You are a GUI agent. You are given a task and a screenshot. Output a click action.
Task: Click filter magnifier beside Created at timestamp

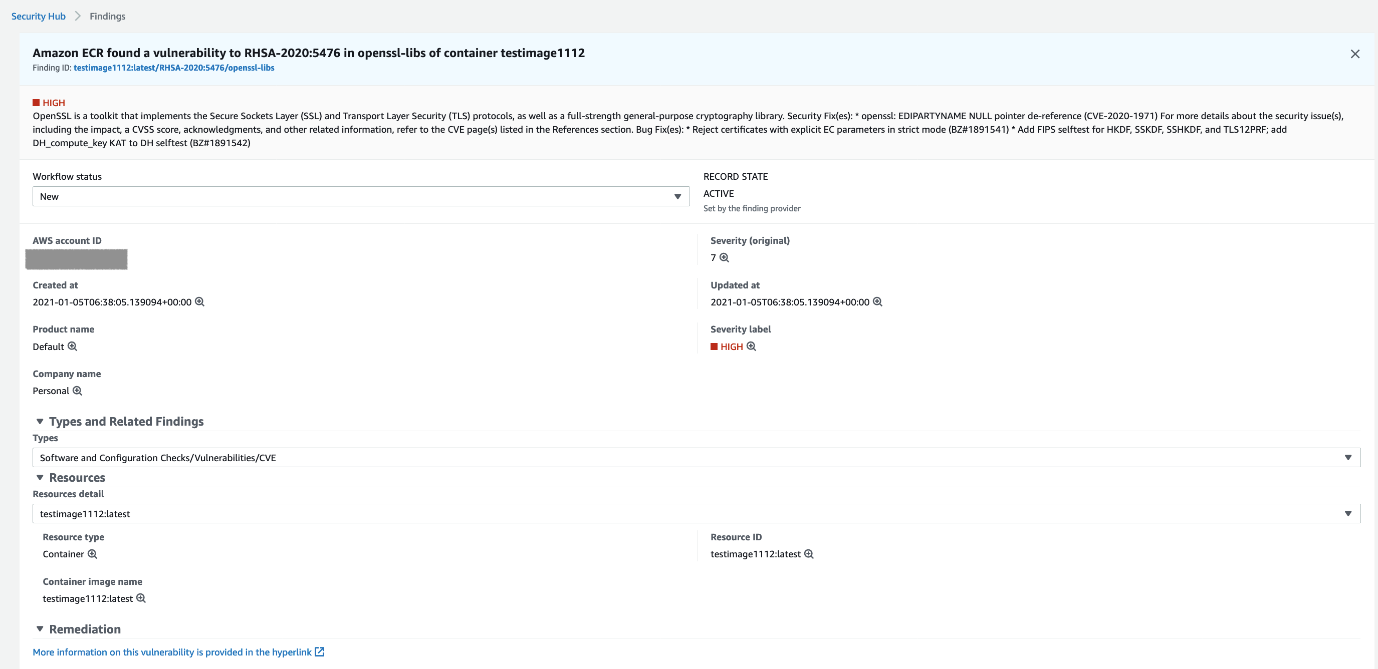[199, 301]
